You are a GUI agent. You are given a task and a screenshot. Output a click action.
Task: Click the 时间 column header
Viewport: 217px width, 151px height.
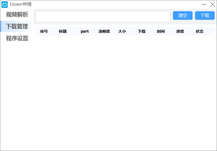(x=161, y=31)
